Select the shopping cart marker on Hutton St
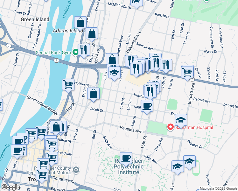This screenshot has width=238, height=191. (68, 86)
